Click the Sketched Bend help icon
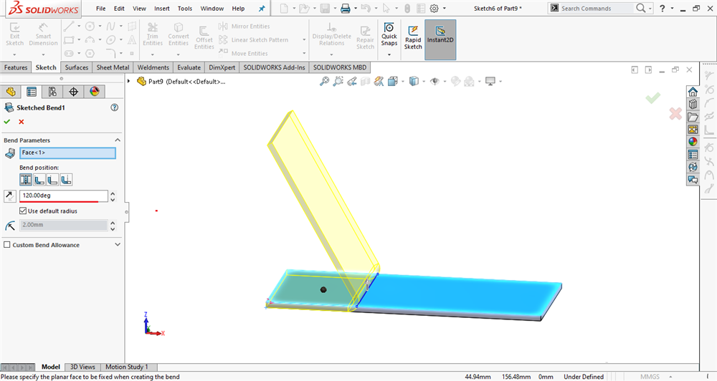Screen dimensions: 717x381 pos(114,107)
